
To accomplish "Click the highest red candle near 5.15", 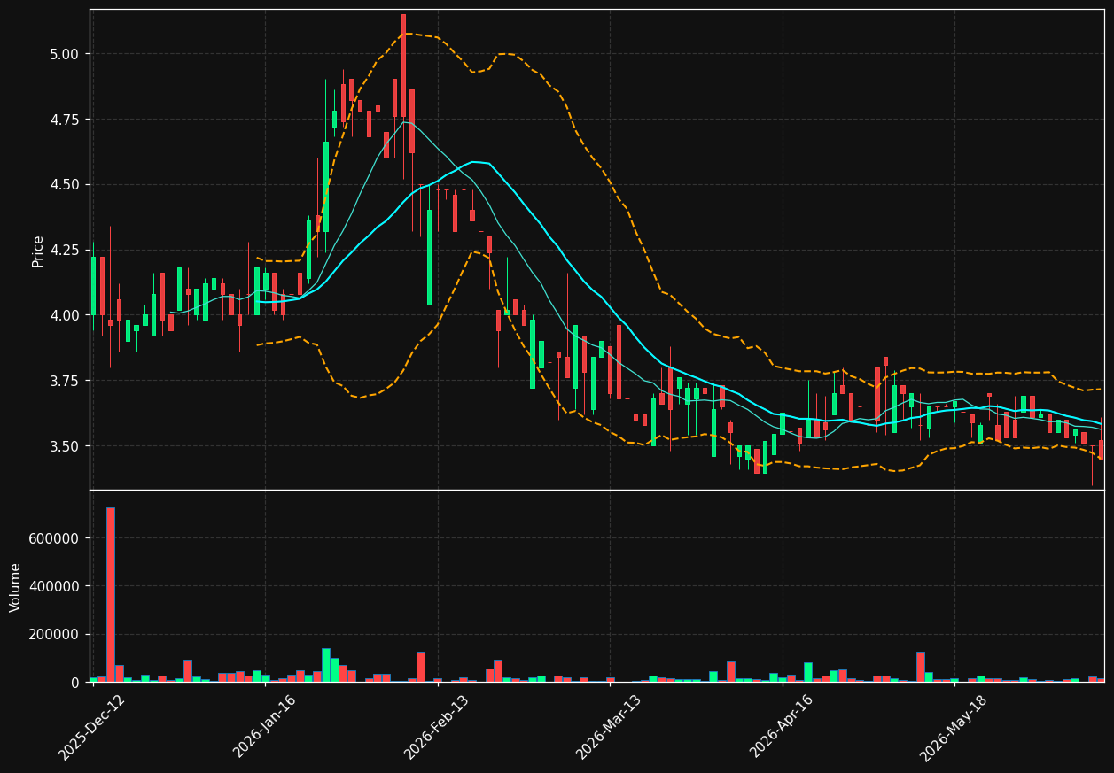I will click(403, 65).
